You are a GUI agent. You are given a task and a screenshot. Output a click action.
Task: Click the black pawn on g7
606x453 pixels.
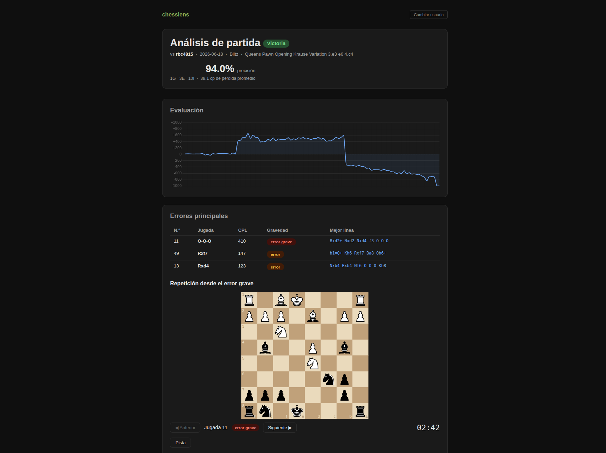pos(265,395)
